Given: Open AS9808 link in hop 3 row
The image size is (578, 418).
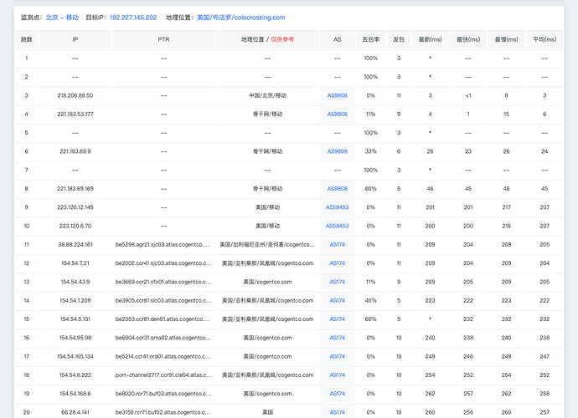Looking at the screenshot, I should tap(338, 95).
